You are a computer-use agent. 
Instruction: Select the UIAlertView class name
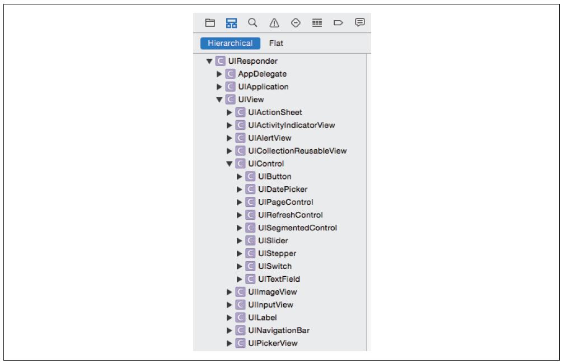(x=270, y=138)
